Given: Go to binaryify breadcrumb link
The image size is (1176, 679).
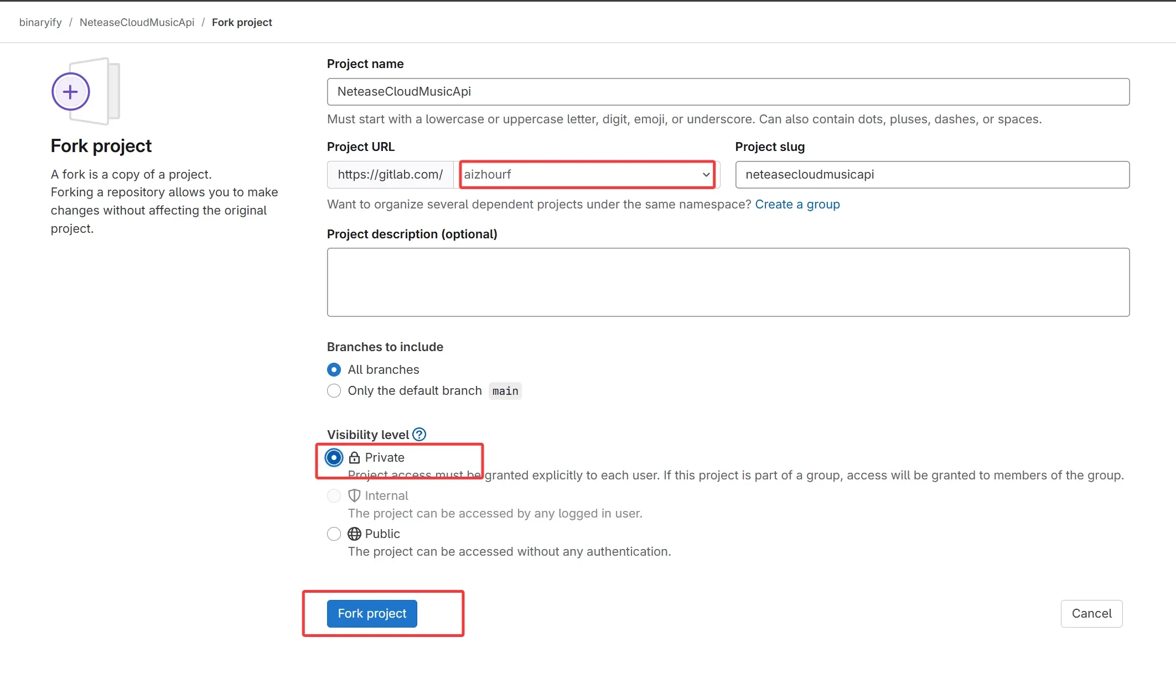Looking at the screenshot, I should click(x=40, y=22).
